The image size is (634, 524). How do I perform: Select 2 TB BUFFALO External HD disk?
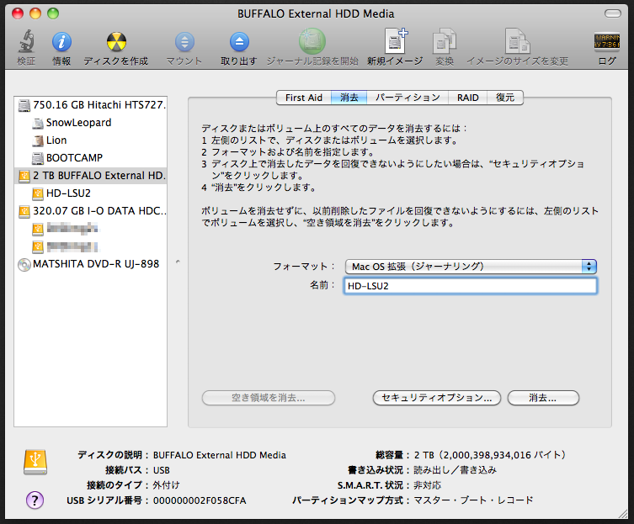click(91, 176)
